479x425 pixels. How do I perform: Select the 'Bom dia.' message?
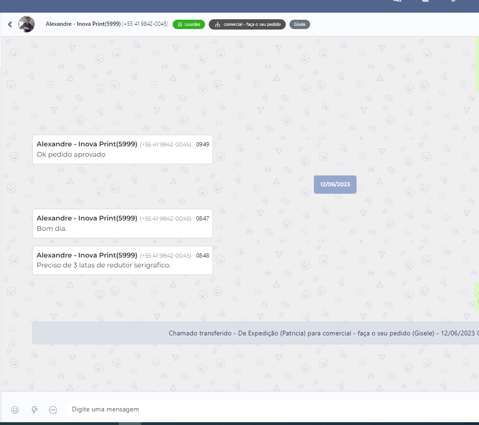coord(52,228)
